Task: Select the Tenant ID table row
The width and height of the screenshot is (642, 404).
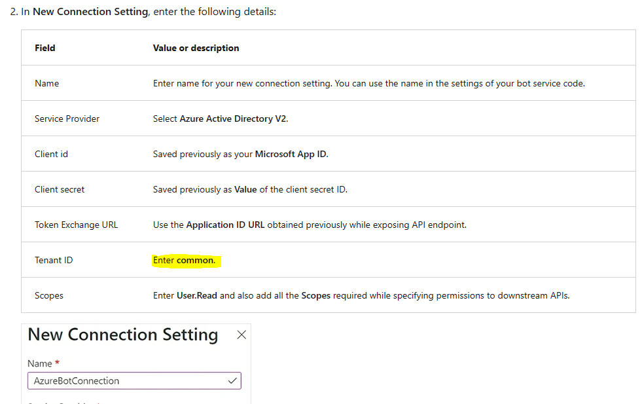Action: click(327, 259)
